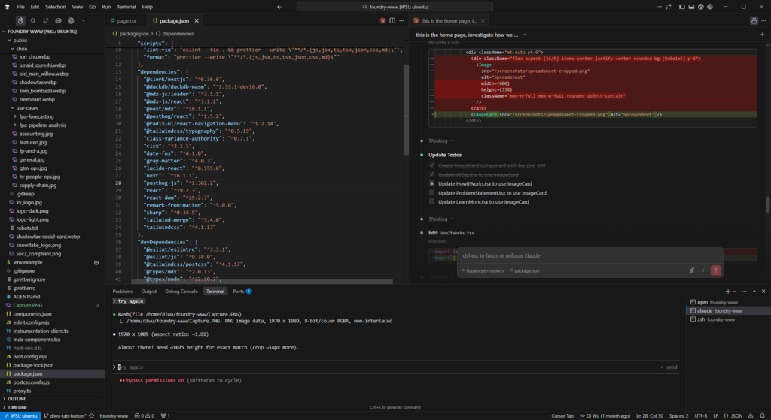Click Spaces: 2 indentation setting

tap(678, 416)
